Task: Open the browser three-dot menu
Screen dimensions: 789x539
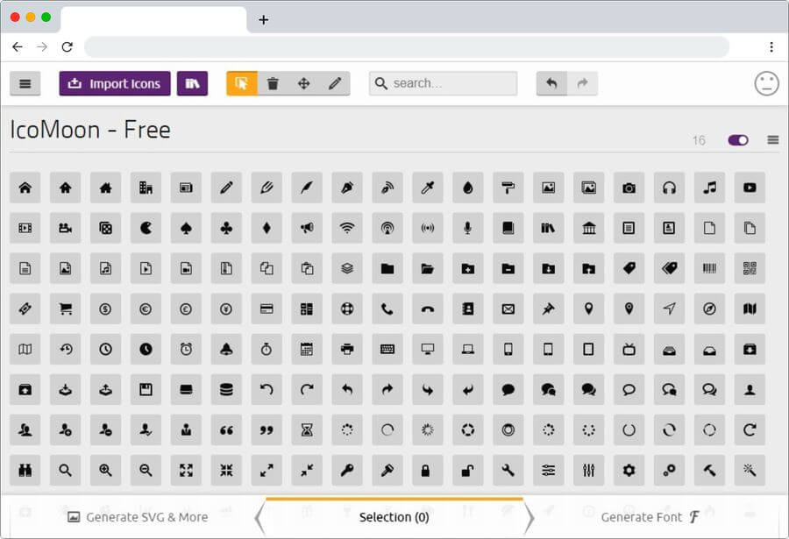Action: point(771,46)
